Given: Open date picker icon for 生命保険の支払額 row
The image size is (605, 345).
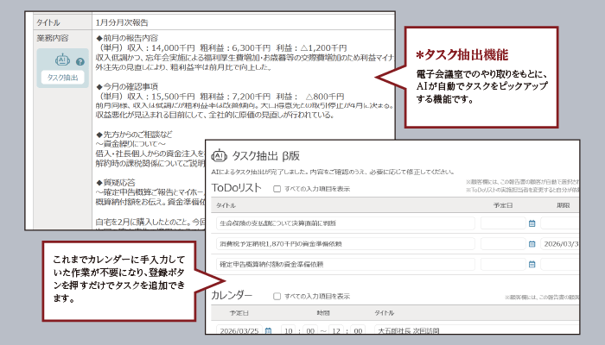Looking at the screenshot, I should click(532, 223).
